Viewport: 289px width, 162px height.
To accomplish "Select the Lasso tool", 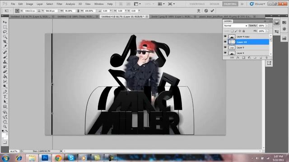I will pos(5,32).
